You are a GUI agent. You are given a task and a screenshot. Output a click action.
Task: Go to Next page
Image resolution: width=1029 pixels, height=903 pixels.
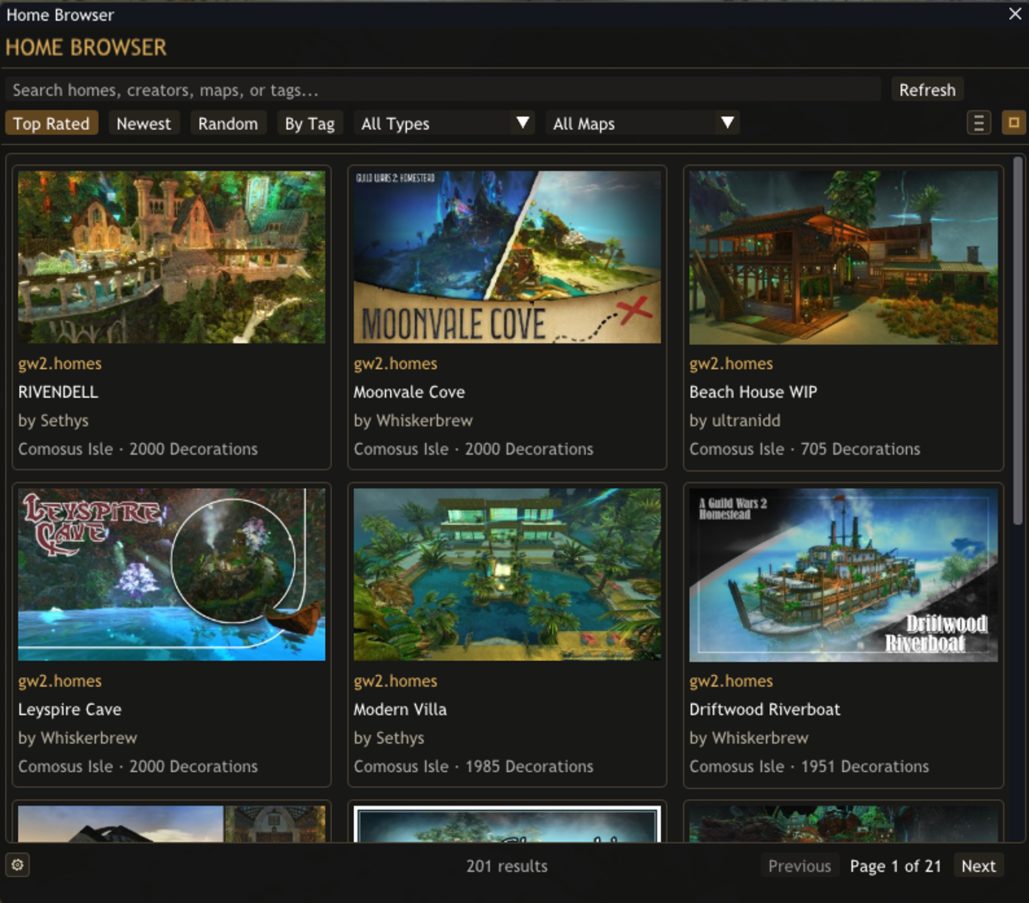point(978,866)
